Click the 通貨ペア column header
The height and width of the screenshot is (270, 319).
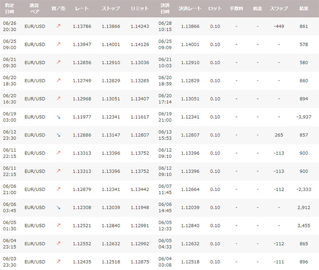click(34, 9)
